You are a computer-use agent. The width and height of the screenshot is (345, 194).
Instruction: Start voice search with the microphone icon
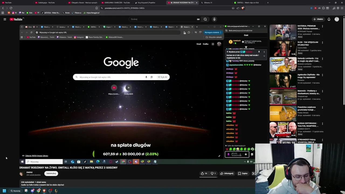click(214, 19)
